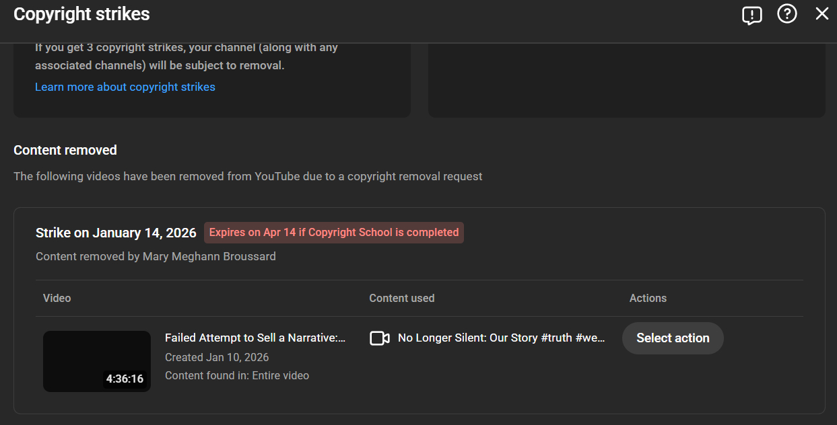Image resolution: width=837 pixels, height=425 pixels.
Task: Click the video camera icon under Content used
Action: [380, 338]
